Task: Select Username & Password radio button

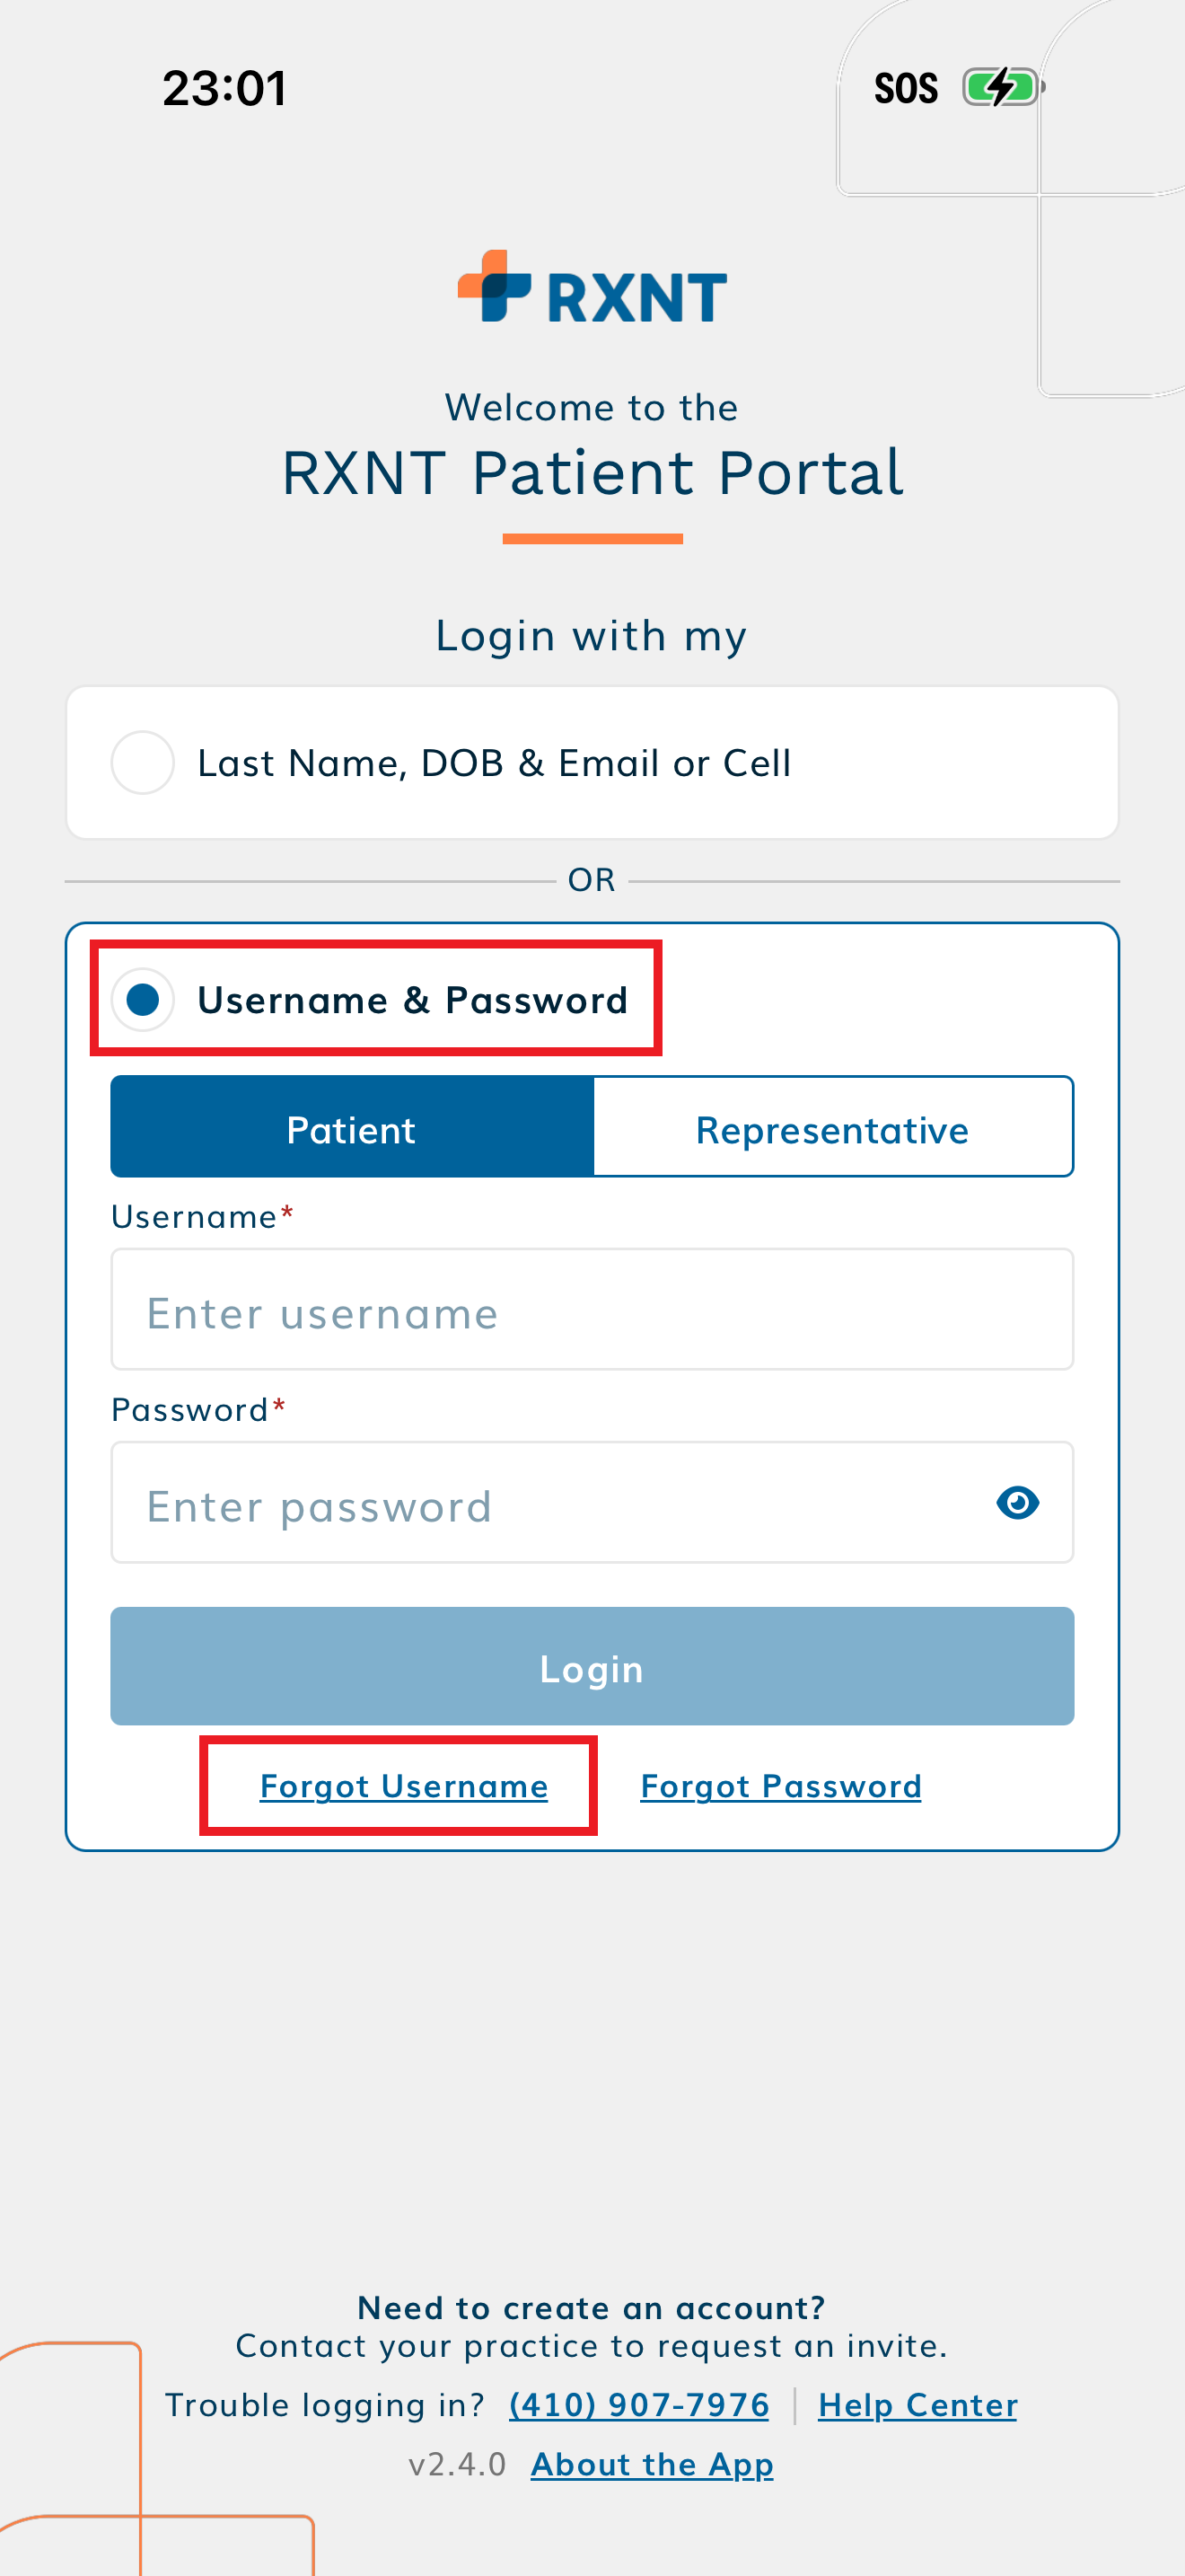Action: tap(143, 999)
